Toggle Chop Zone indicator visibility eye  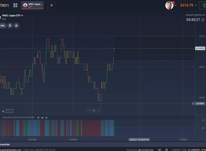pos(42,117)
